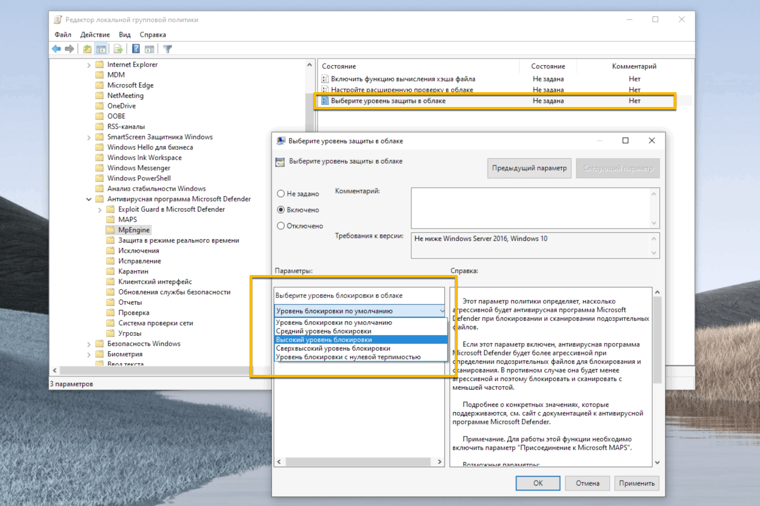
Task: Click the policy icon beside 'Включить функцию вычисления хэша файла'
Action: tap(325, 79)
